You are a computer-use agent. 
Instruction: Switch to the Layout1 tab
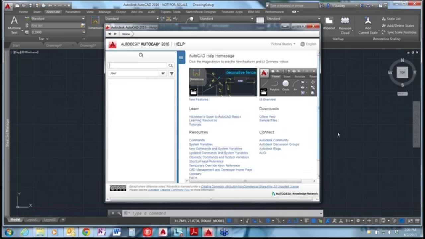click(x=32, y=220)
